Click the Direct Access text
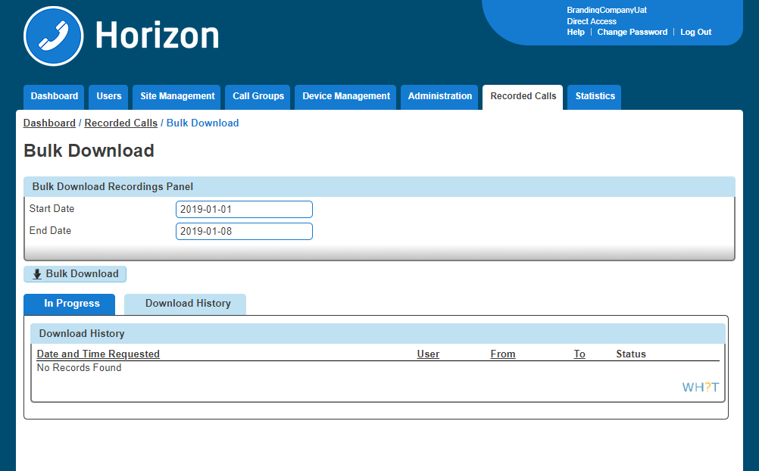The width and height of the screenshot is (759, 471). click(x=592, y=21)
